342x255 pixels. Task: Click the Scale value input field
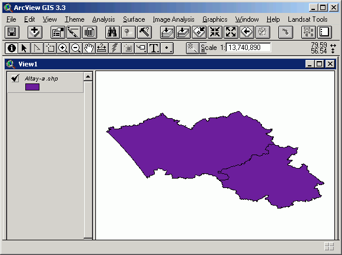[x=248, y=48]
